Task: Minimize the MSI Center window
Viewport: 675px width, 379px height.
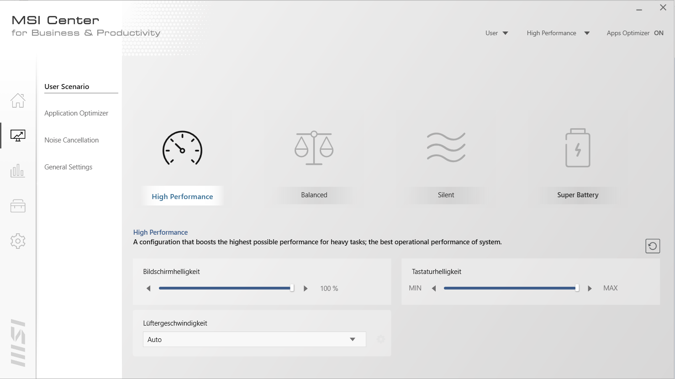Action: tap(639, 10)
